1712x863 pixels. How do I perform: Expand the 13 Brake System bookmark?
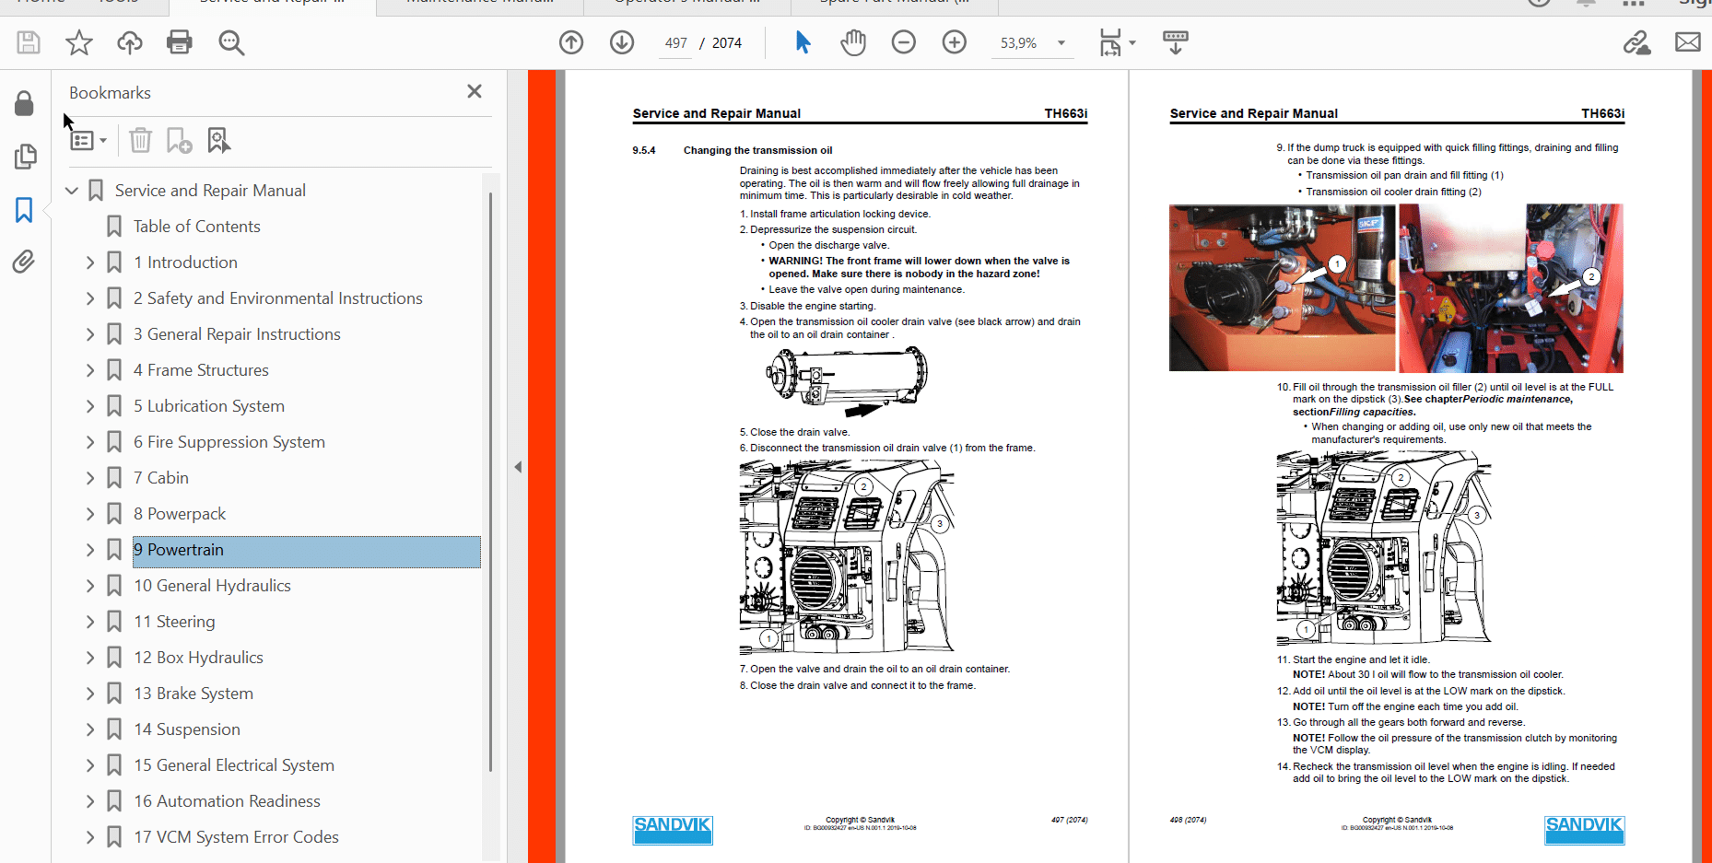[x=90, y=694]
